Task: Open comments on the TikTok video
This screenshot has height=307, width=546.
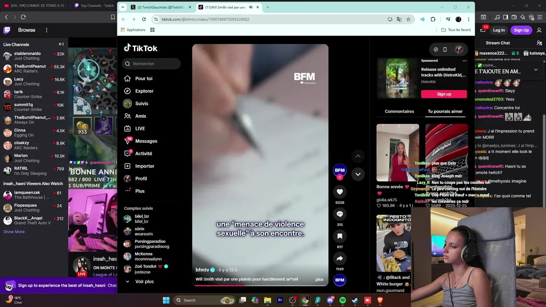Action: [340, 214]
